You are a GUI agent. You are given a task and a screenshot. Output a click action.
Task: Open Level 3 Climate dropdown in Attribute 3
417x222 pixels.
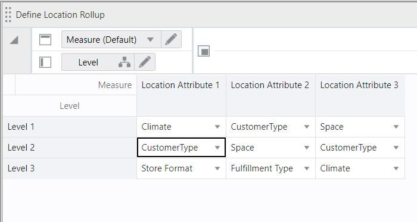pyautogui.click(x=396, y=168)
